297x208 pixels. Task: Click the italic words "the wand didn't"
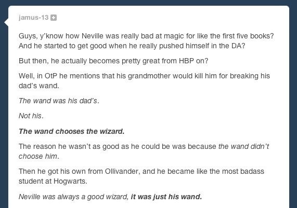pyautogui.click(x=243, y=146)
